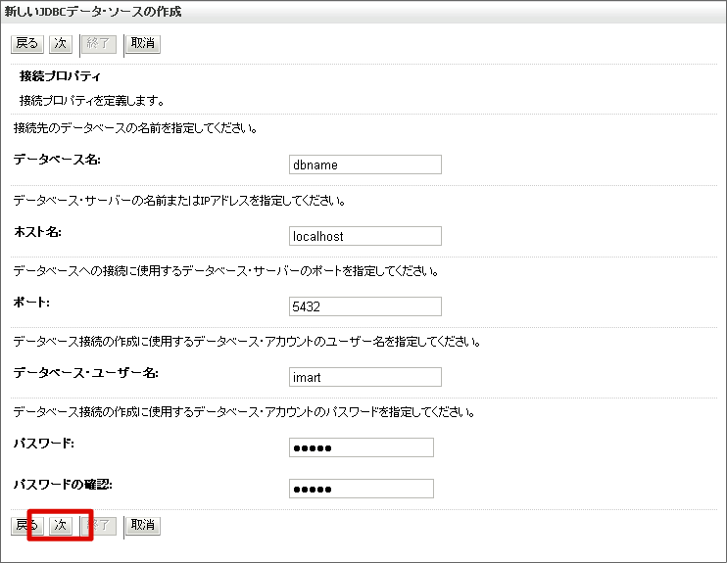Select the ホスト名 field containing localhost
The height and width of the screenshot is (563, 727).
365,236
